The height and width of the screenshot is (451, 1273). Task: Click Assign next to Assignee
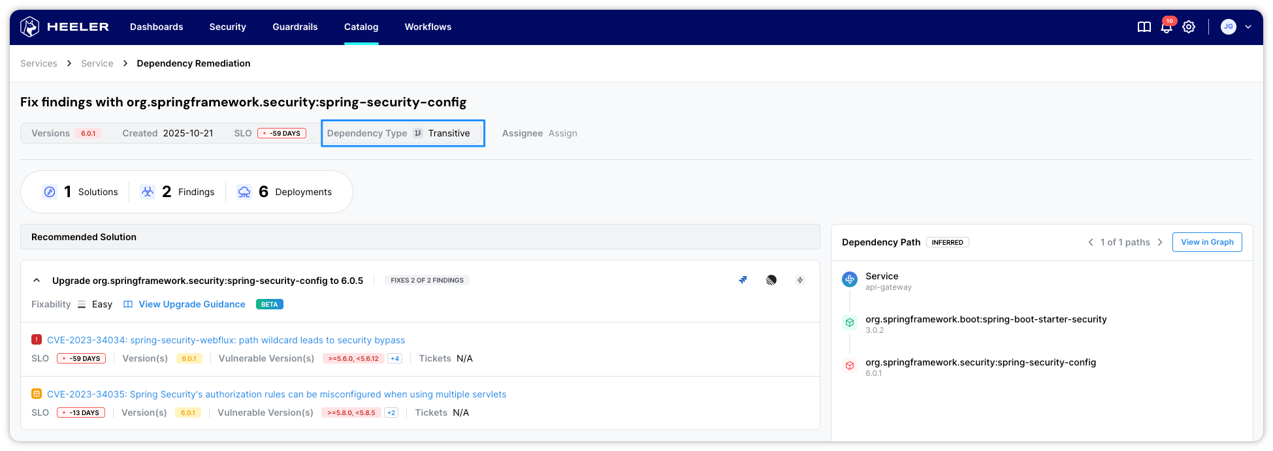pos(562,133)
